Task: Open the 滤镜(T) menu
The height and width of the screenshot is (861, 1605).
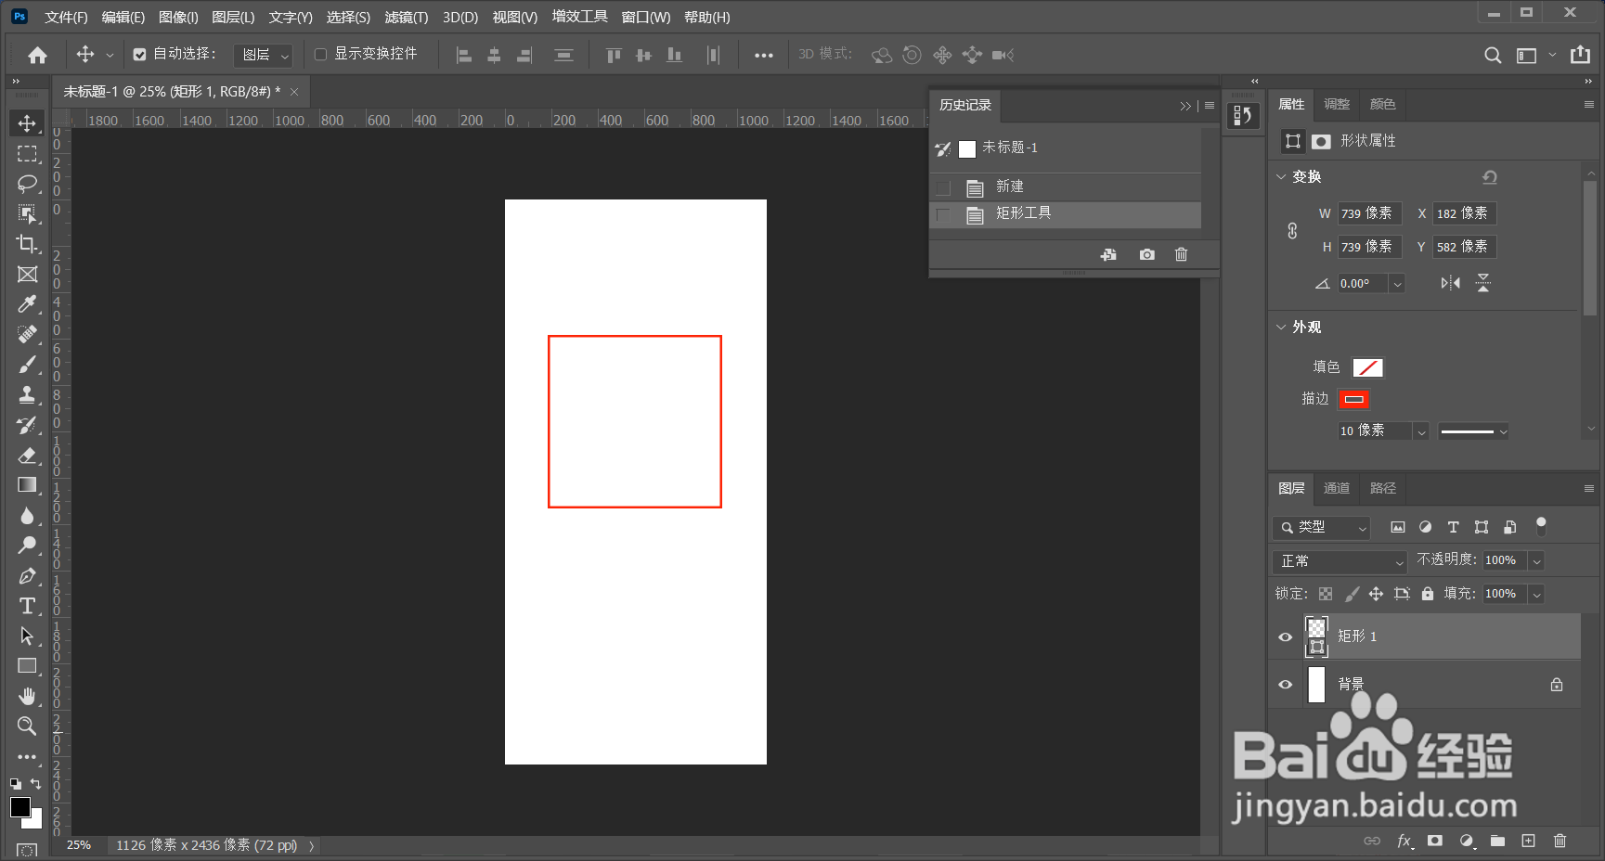Action: click(407, 18)
